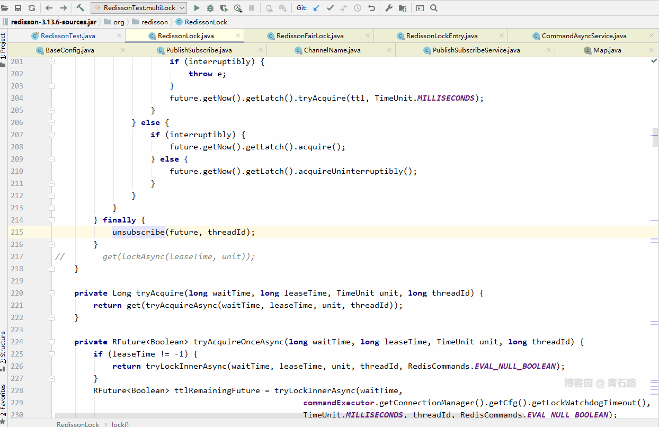Open the Project tool window

click(3, 49)
